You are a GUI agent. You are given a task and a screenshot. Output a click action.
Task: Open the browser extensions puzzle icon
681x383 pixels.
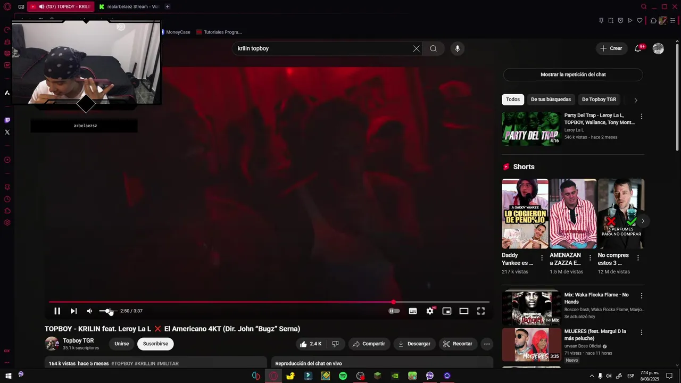(x=653, y=20)
